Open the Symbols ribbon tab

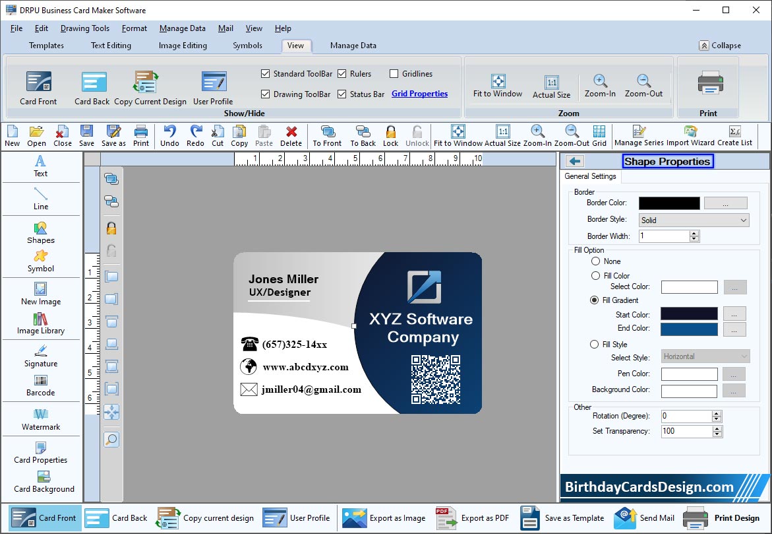coord(247,46)
